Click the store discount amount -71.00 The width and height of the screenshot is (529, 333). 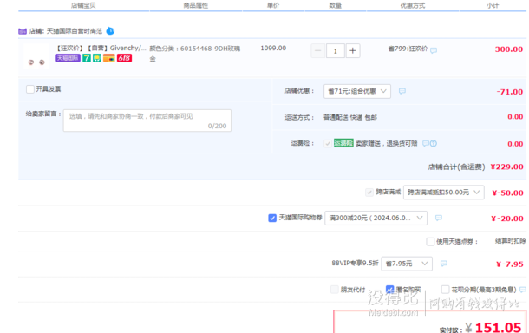click(x=509, y=92)
